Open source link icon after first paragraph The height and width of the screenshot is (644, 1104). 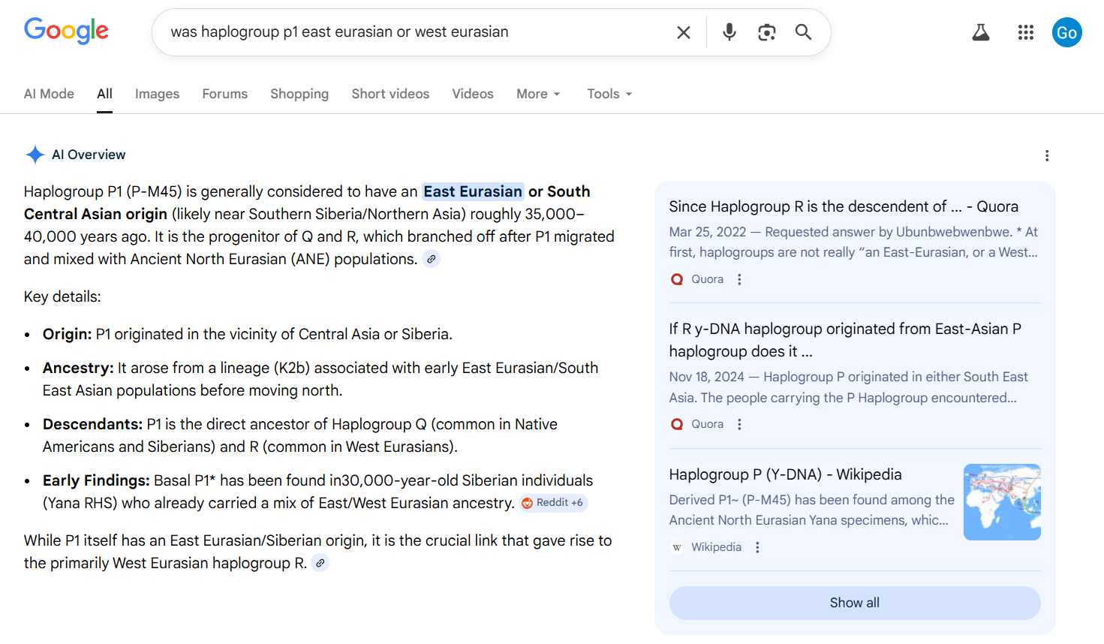coord(431,259)
